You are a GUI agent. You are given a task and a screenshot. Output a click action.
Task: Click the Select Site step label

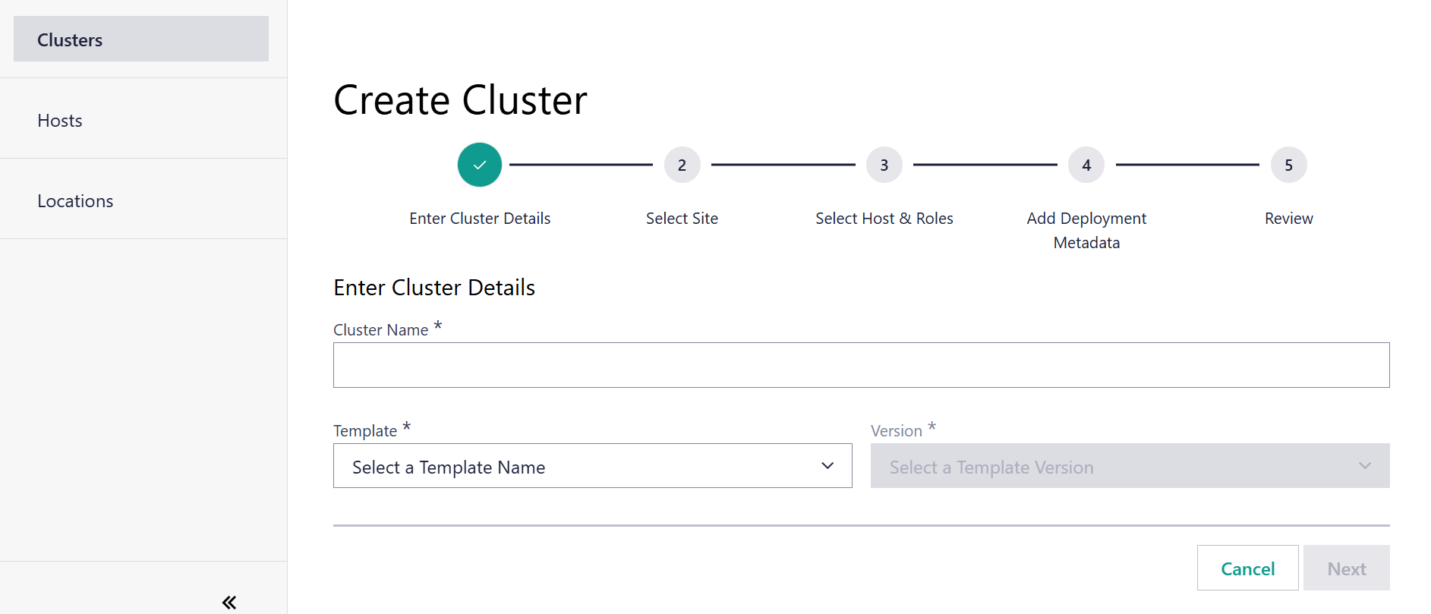(682, 219)
